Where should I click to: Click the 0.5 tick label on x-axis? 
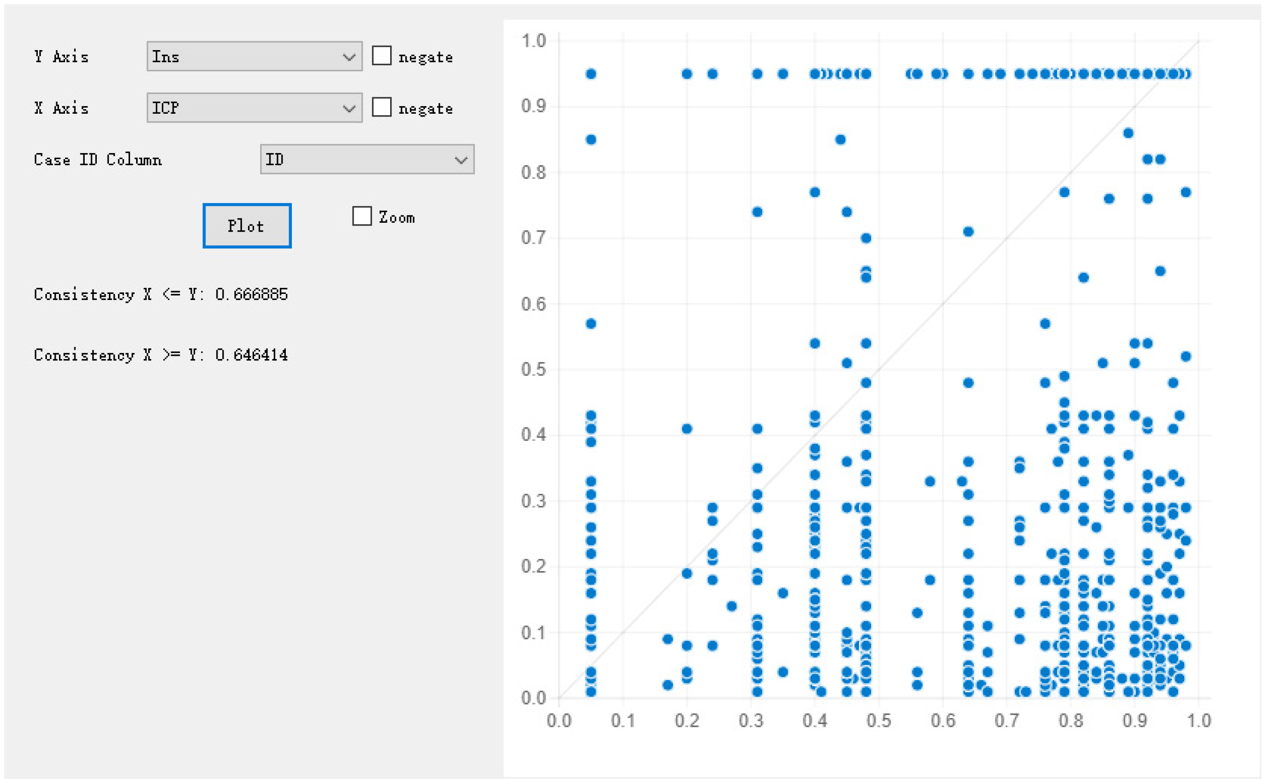click(878, 721)
